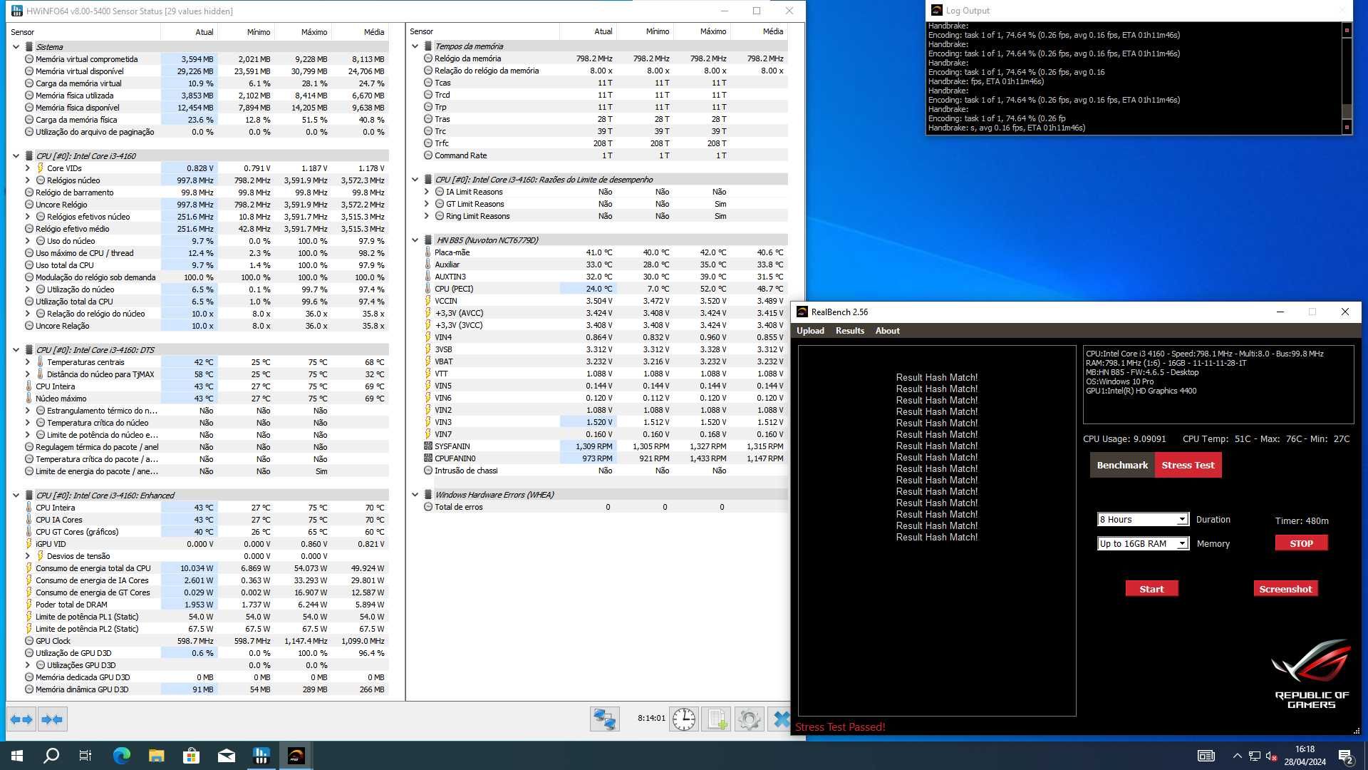This screenshot has height=770, width=1368.
Task: Open Microsoft Store from taskbar
Action: pos(191,756)
